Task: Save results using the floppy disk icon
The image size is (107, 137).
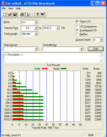Action: coord(15,14)
